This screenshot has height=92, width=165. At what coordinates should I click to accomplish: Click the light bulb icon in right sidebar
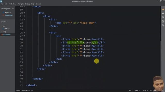(x=163, y=25)
